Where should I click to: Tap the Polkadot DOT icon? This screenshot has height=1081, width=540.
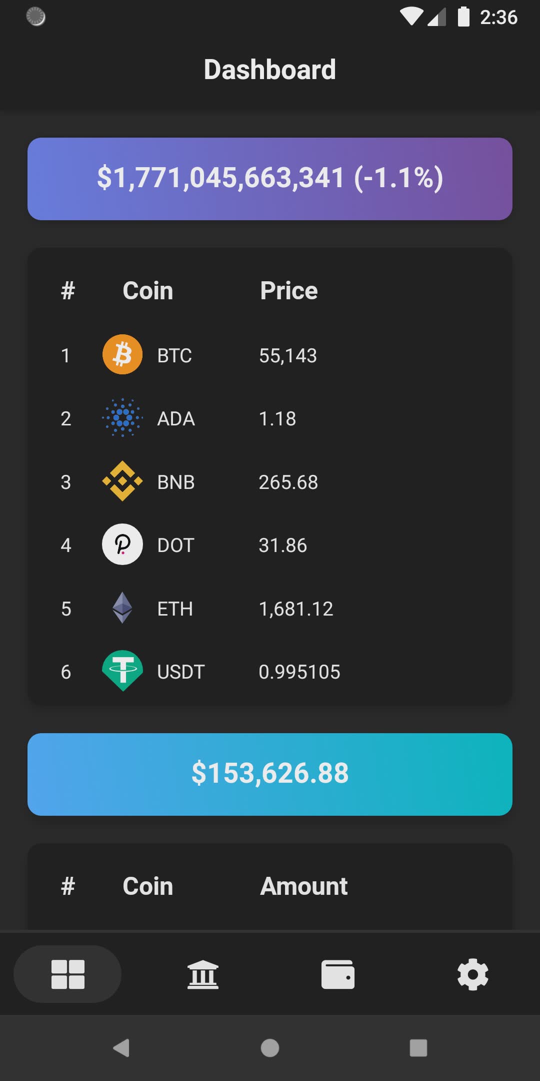[122, 545]
